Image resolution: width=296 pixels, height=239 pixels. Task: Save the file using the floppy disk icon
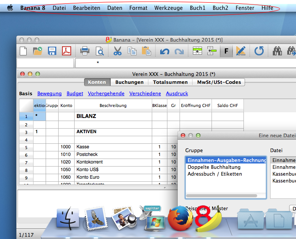(x=52, y=51)
